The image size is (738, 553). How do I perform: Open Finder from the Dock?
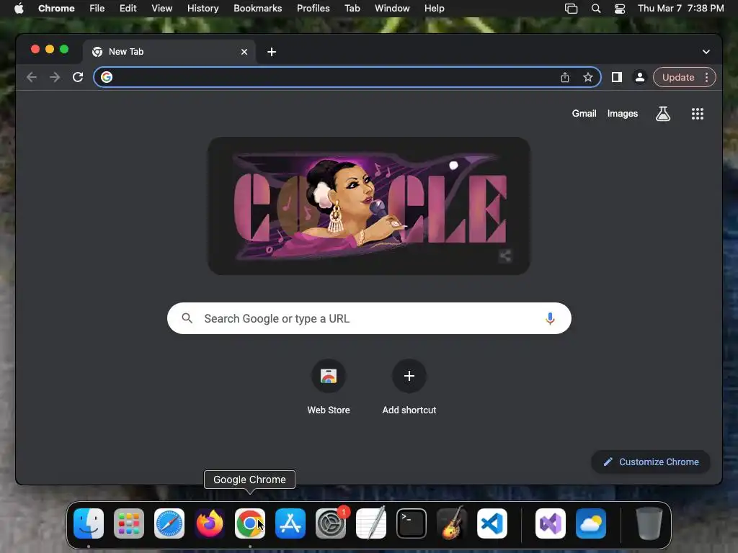click(x=89, y=523)
